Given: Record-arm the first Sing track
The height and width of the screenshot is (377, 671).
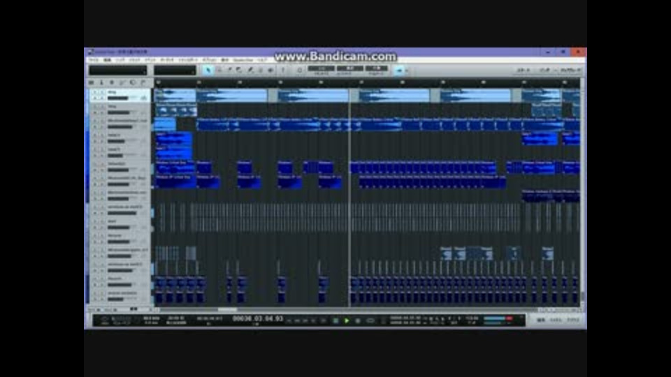Looking at the screenshot, I should tap(95, 98).
